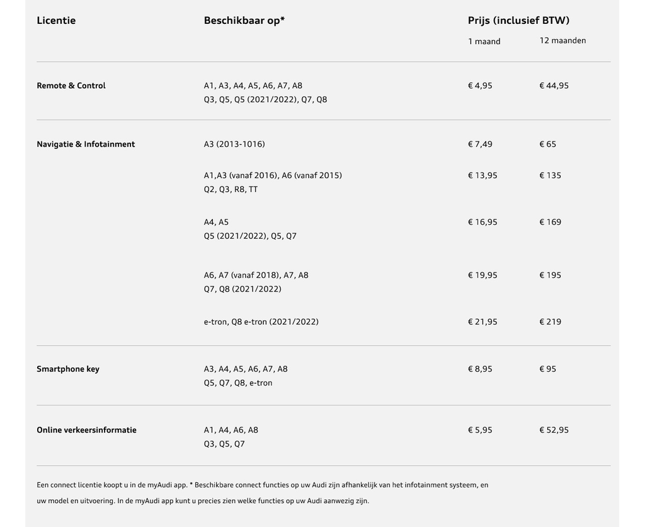Click the € 52,95 yearly price

[x=554, y=430]
